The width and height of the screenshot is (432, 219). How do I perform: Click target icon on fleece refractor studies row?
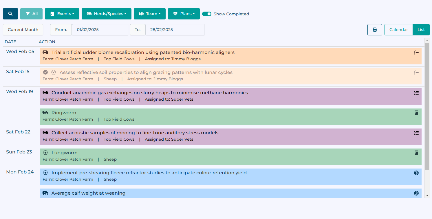click(416, 173)
